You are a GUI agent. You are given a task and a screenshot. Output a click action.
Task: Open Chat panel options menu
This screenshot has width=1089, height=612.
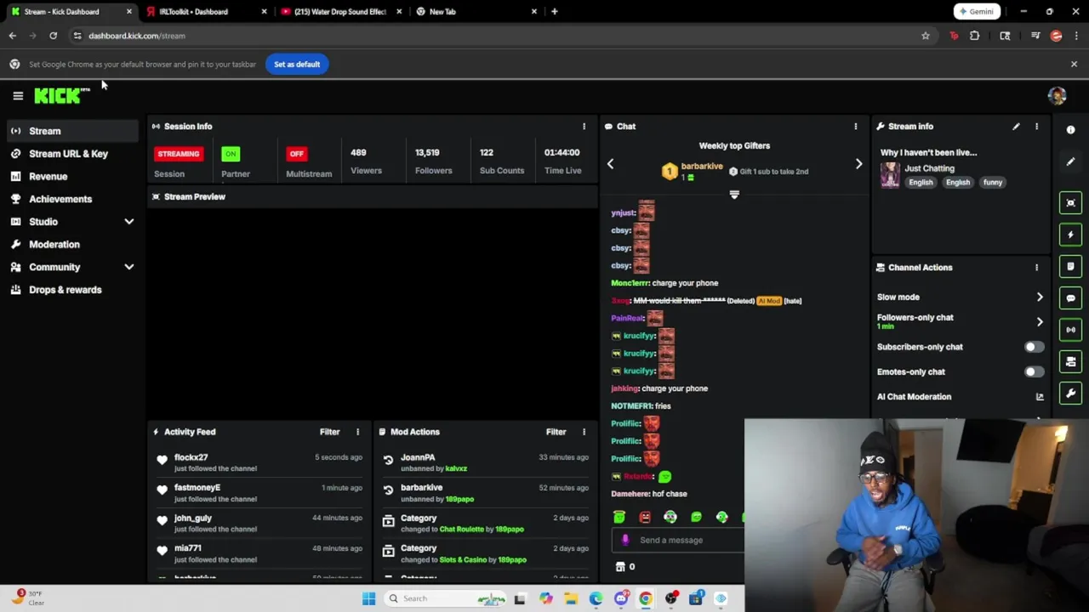pyautogui.click(x=855, y=127)
